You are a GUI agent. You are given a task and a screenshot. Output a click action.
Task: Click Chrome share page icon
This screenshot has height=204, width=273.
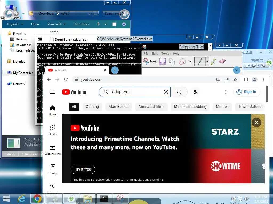click(x=227, y=79)
